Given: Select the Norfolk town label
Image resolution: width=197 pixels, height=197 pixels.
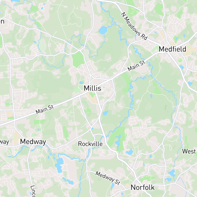Looking at the screenshot, I should 143,188.
